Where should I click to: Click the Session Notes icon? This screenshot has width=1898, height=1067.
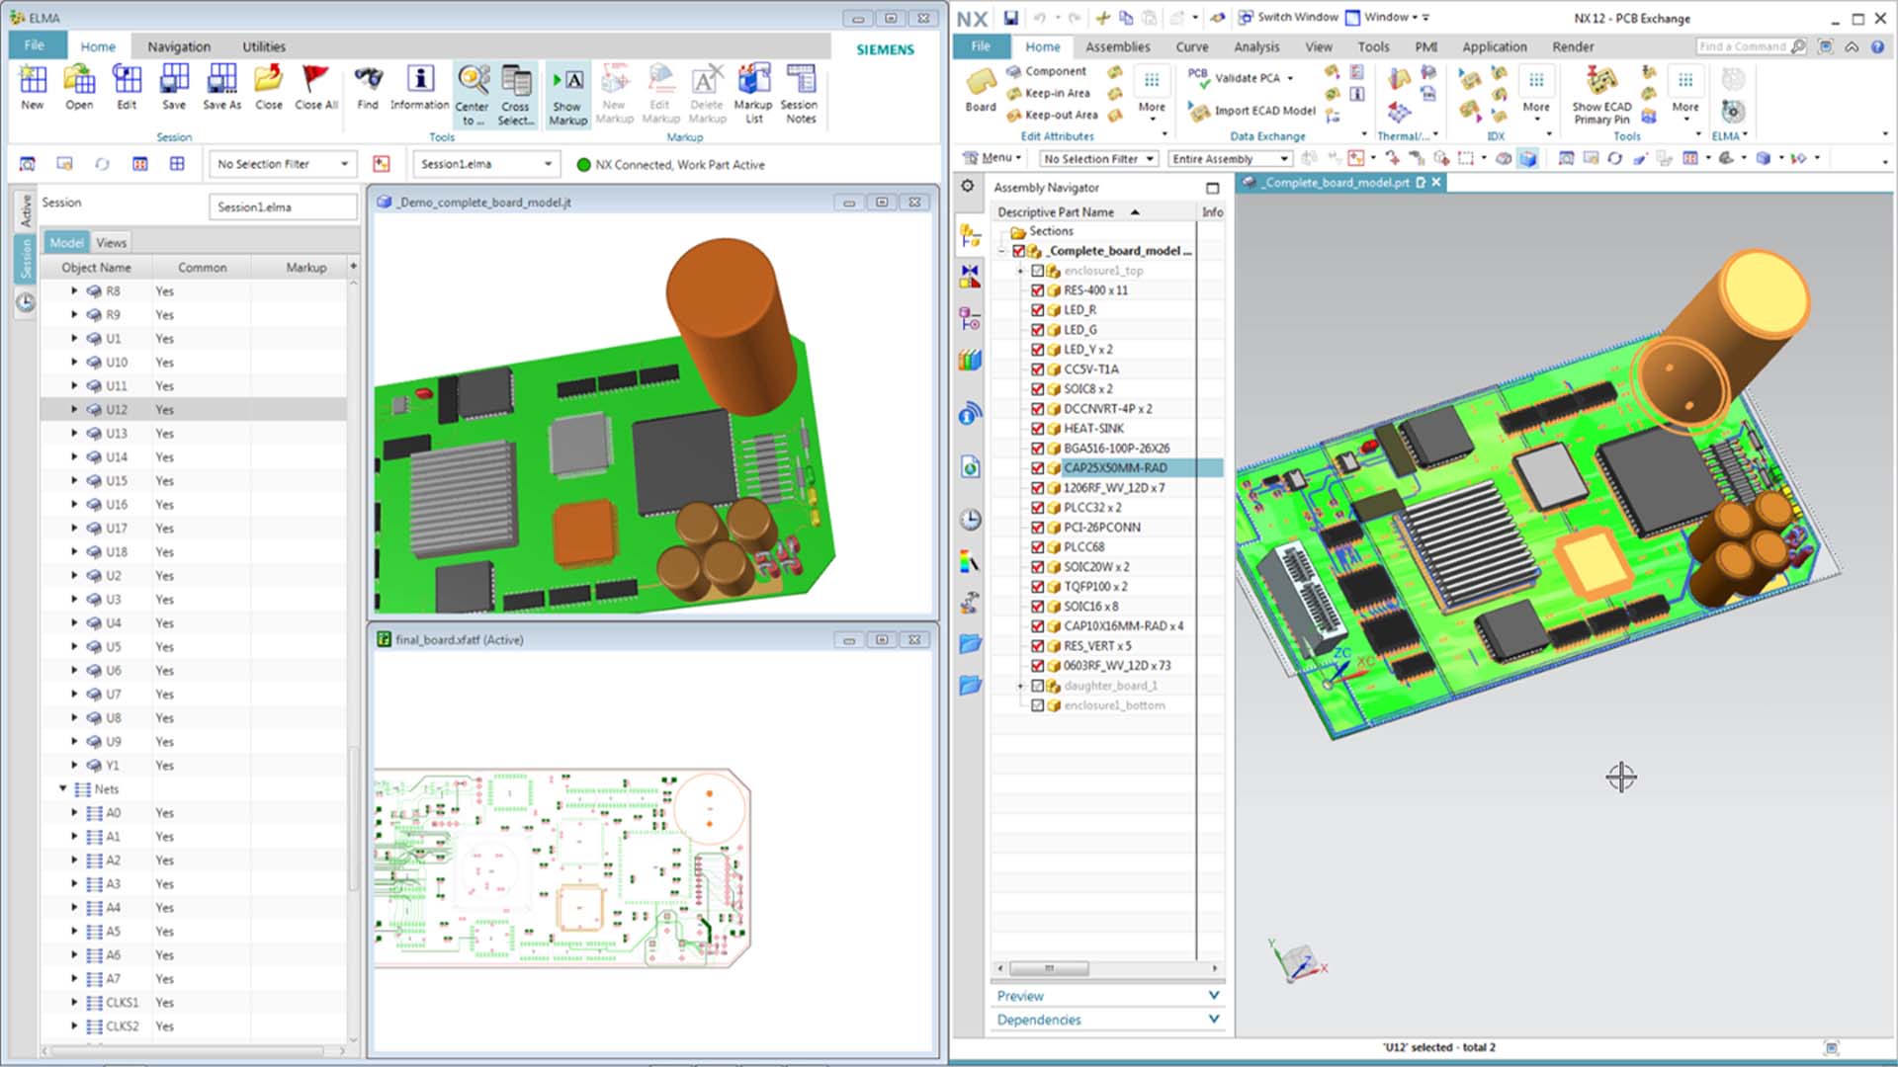pyautogui.click(x=799, y=81)
